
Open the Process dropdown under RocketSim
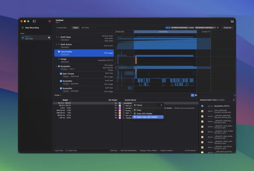pos(65,69)
